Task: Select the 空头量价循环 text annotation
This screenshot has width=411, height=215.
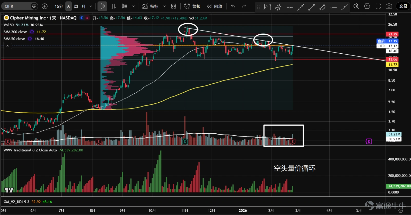Action: coord(294,168)
